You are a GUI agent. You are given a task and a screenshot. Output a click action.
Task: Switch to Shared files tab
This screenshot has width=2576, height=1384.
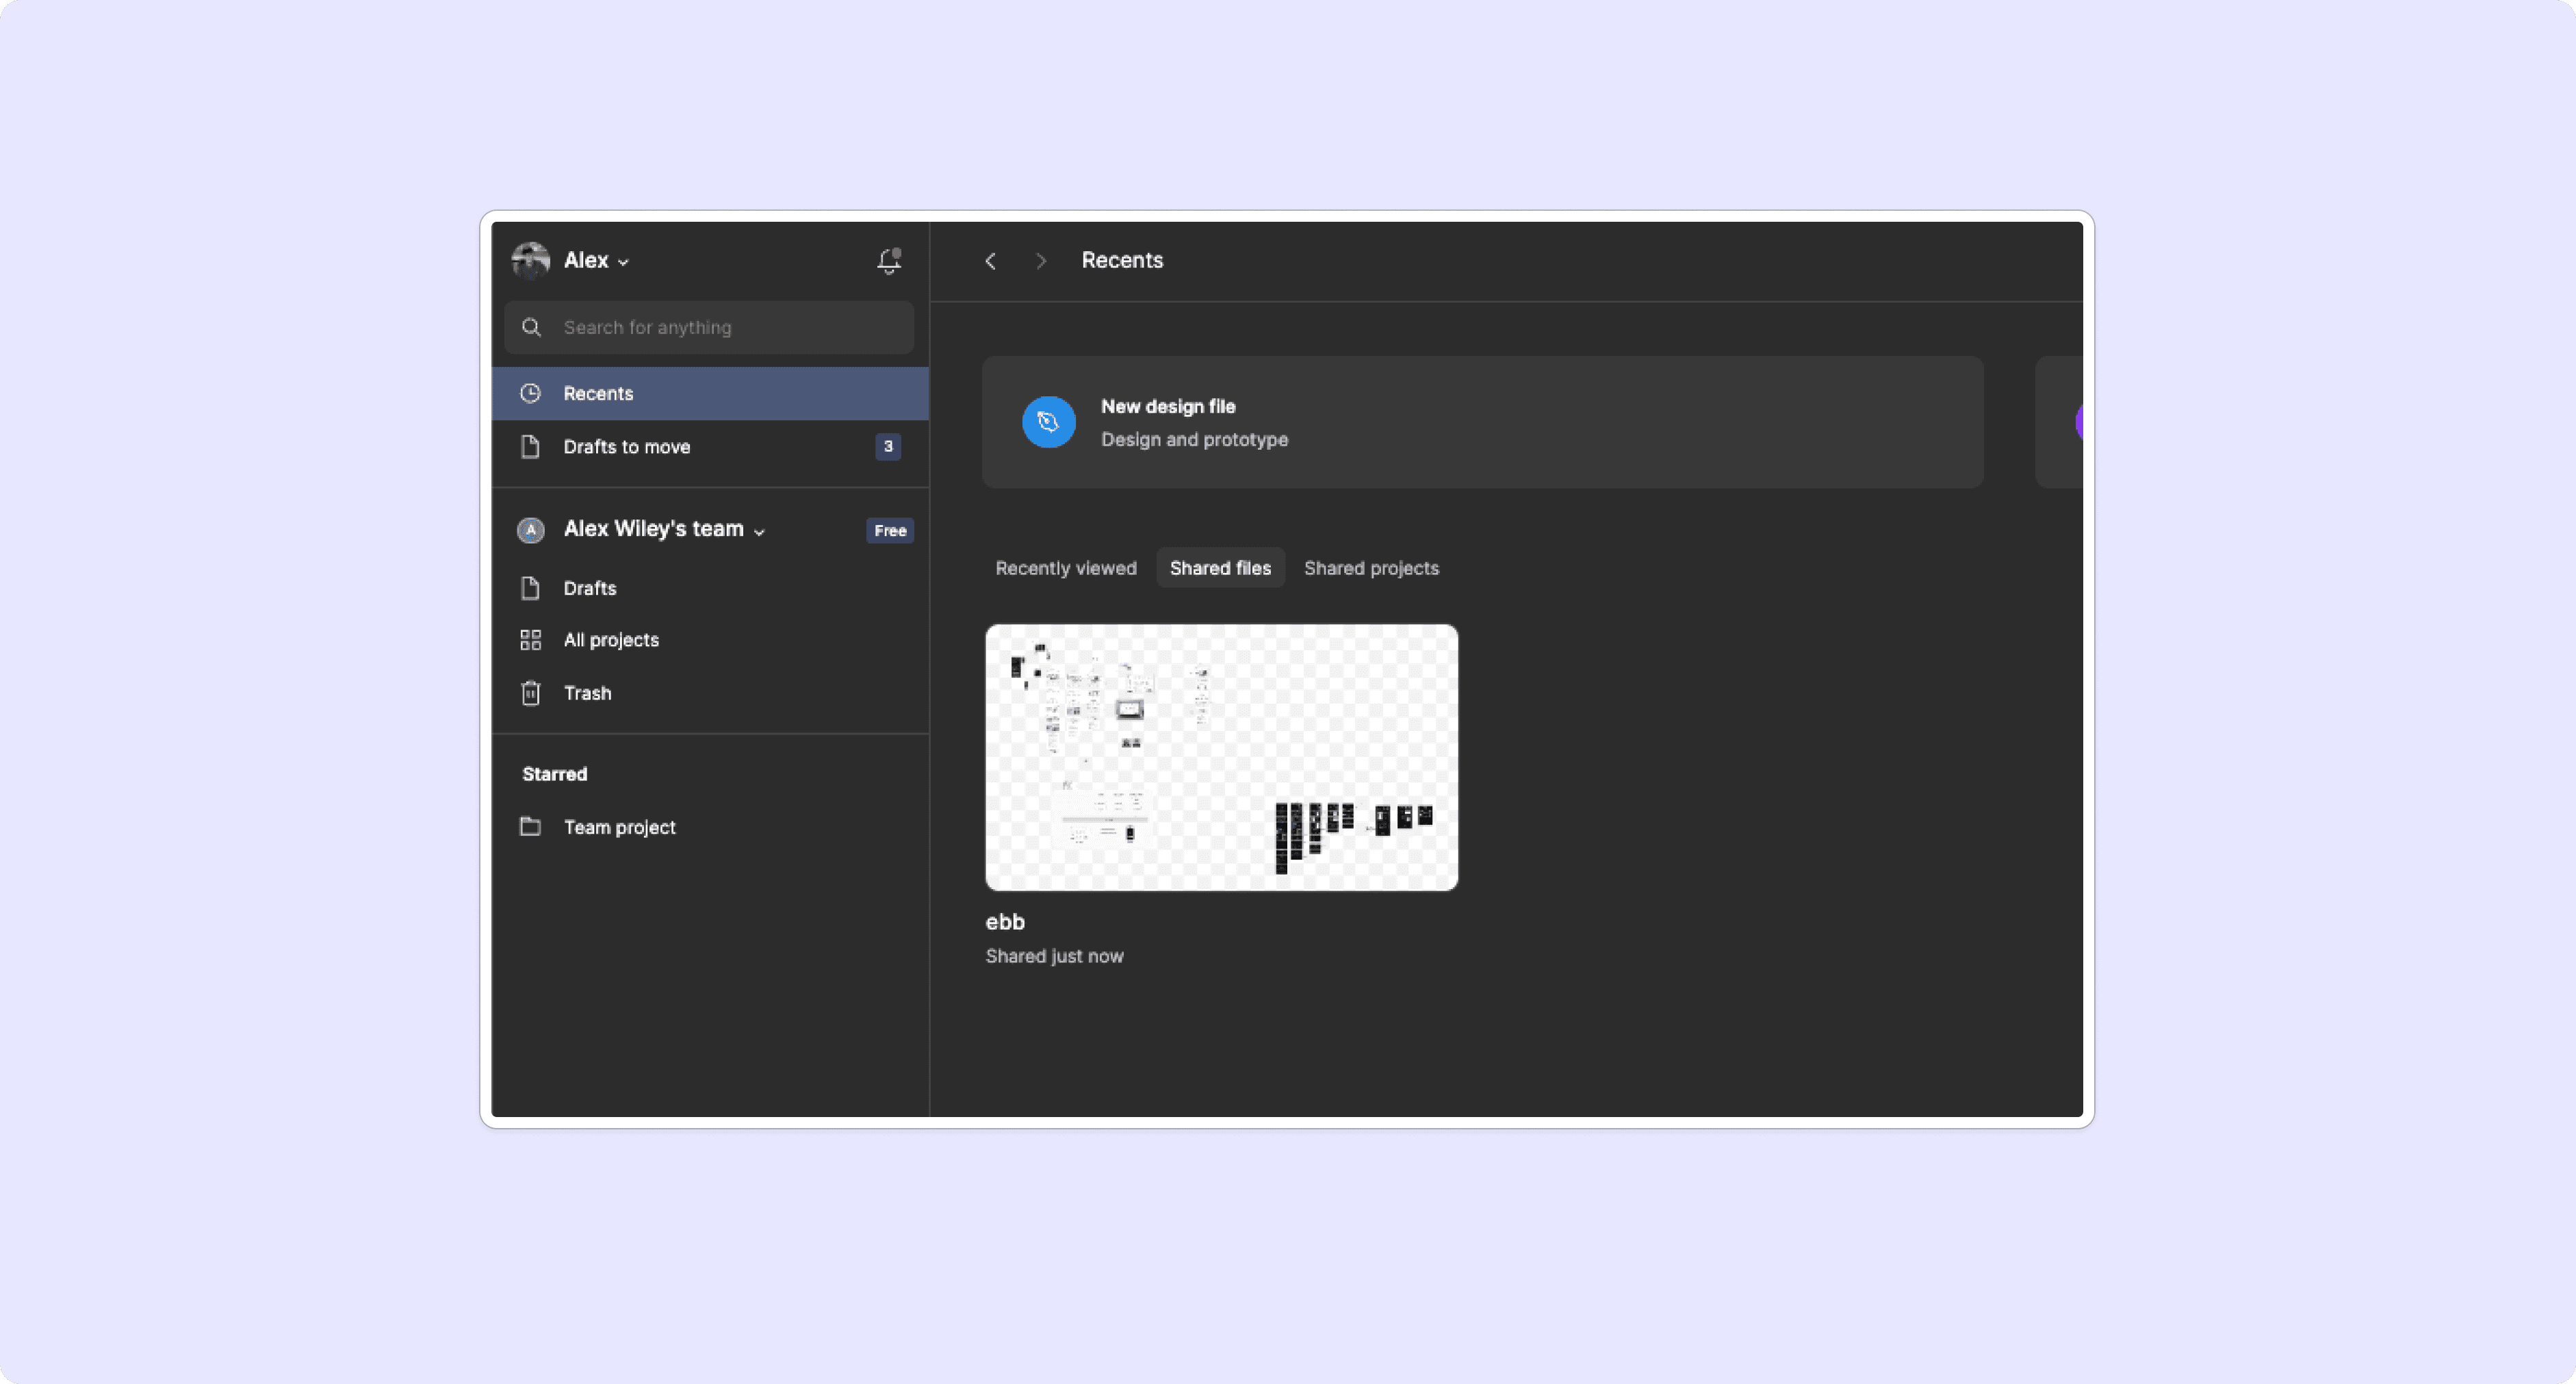[1220, 568]
